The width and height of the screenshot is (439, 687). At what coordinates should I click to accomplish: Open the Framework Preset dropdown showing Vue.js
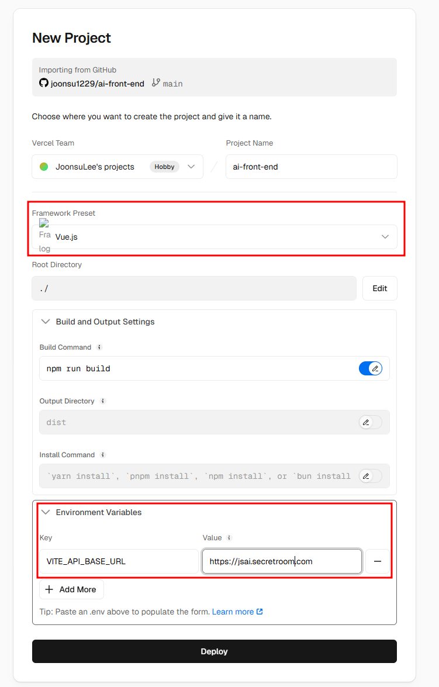215,237
